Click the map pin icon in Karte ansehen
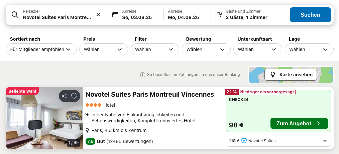339x154 pixels. (273, 75)
